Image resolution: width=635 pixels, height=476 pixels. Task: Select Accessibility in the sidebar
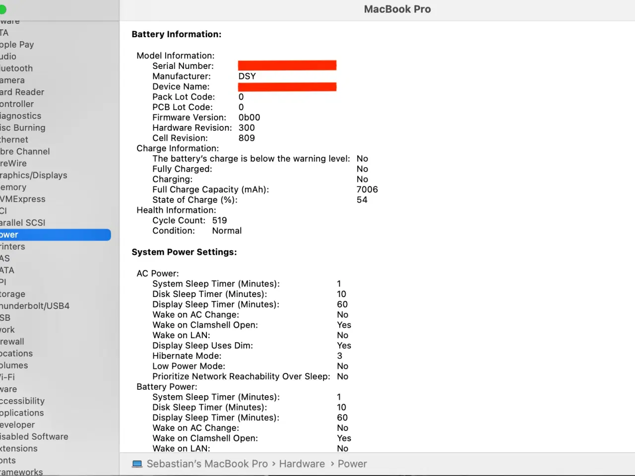(x=22, y=402)
